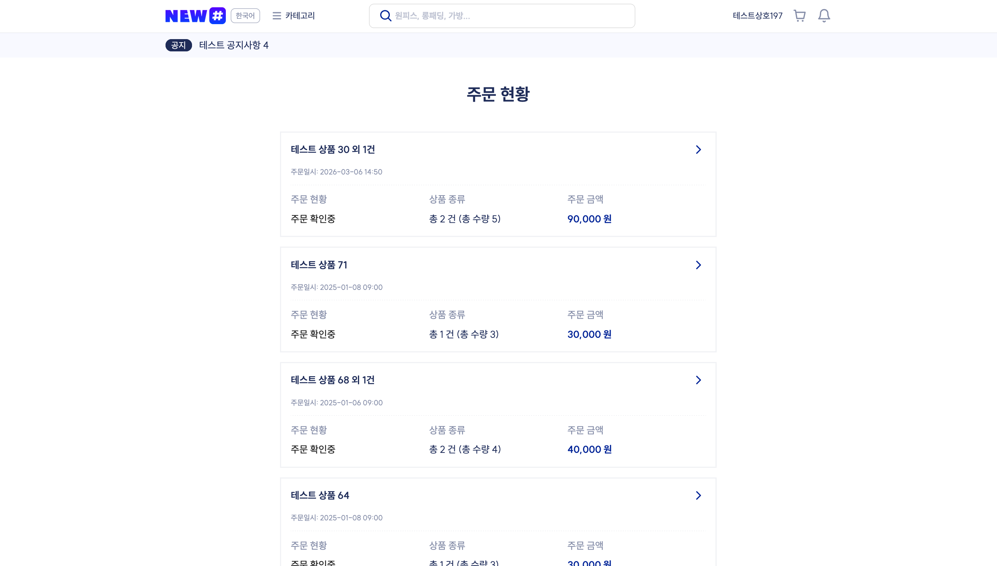997x566 pixels.
Task: Open account menu 테스트상호197
Action: 757,16
